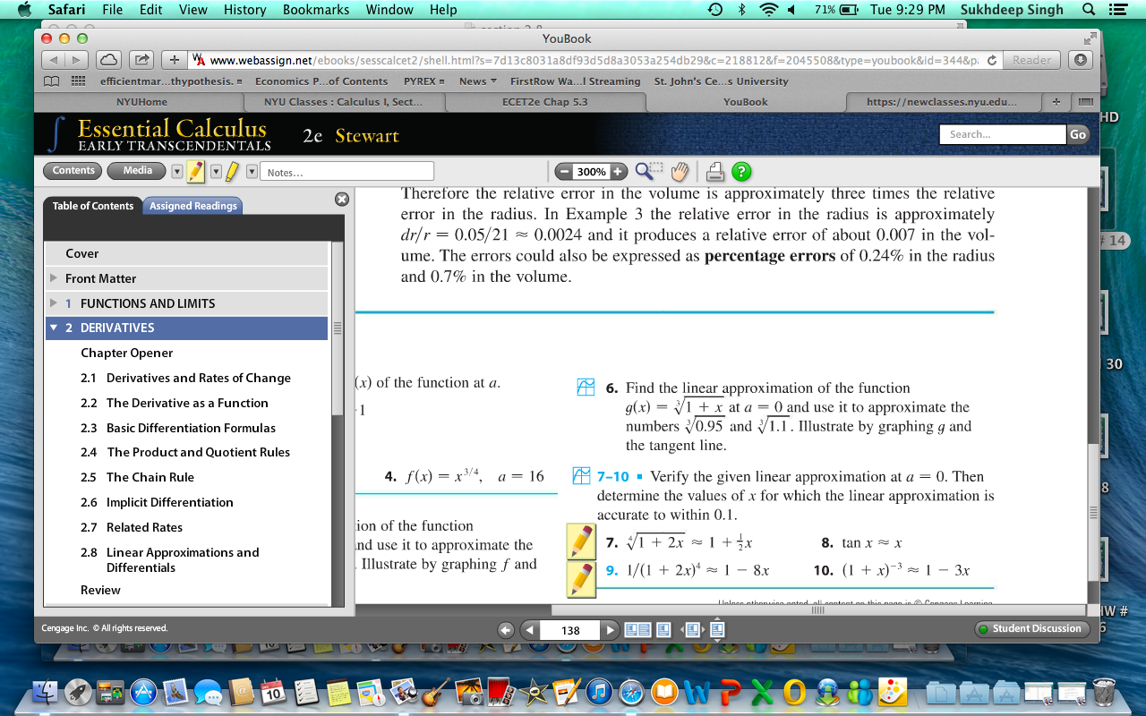Open section 2.1 Derivatives and Rates of Change
This screenshot has width=1146, height=716.
[186, 378]
